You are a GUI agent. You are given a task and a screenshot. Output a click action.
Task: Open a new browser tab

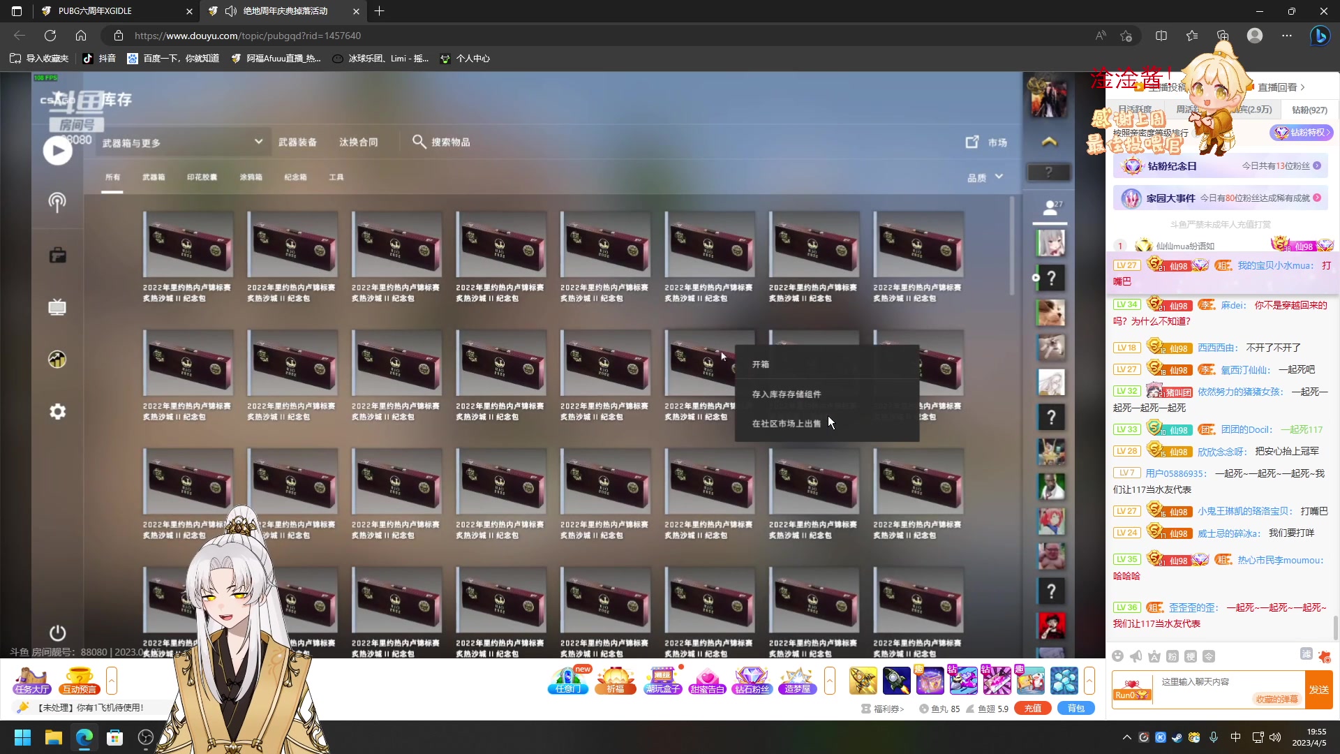379,11
